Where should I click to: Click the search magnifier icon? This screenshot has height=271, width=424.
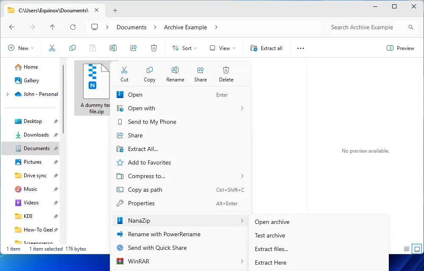[411, 27]
